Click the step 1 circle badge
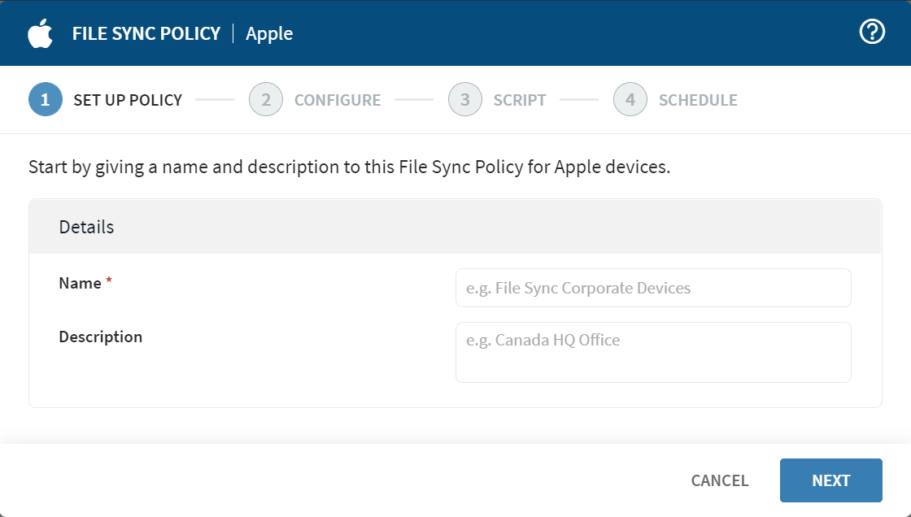The image size is (911, 517). [x=45, y=100]
